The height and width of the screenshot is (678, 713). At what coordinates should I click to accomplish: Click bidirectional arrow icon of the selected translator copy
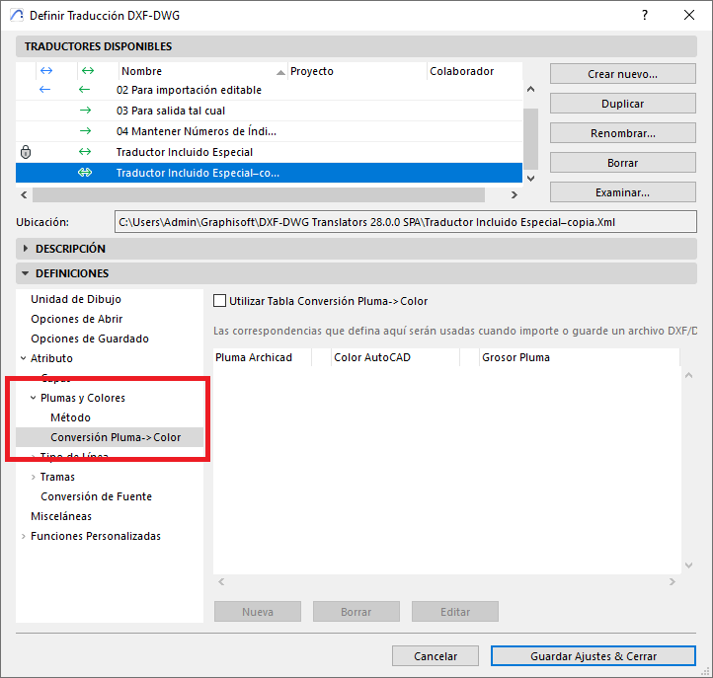click(86, 173)
